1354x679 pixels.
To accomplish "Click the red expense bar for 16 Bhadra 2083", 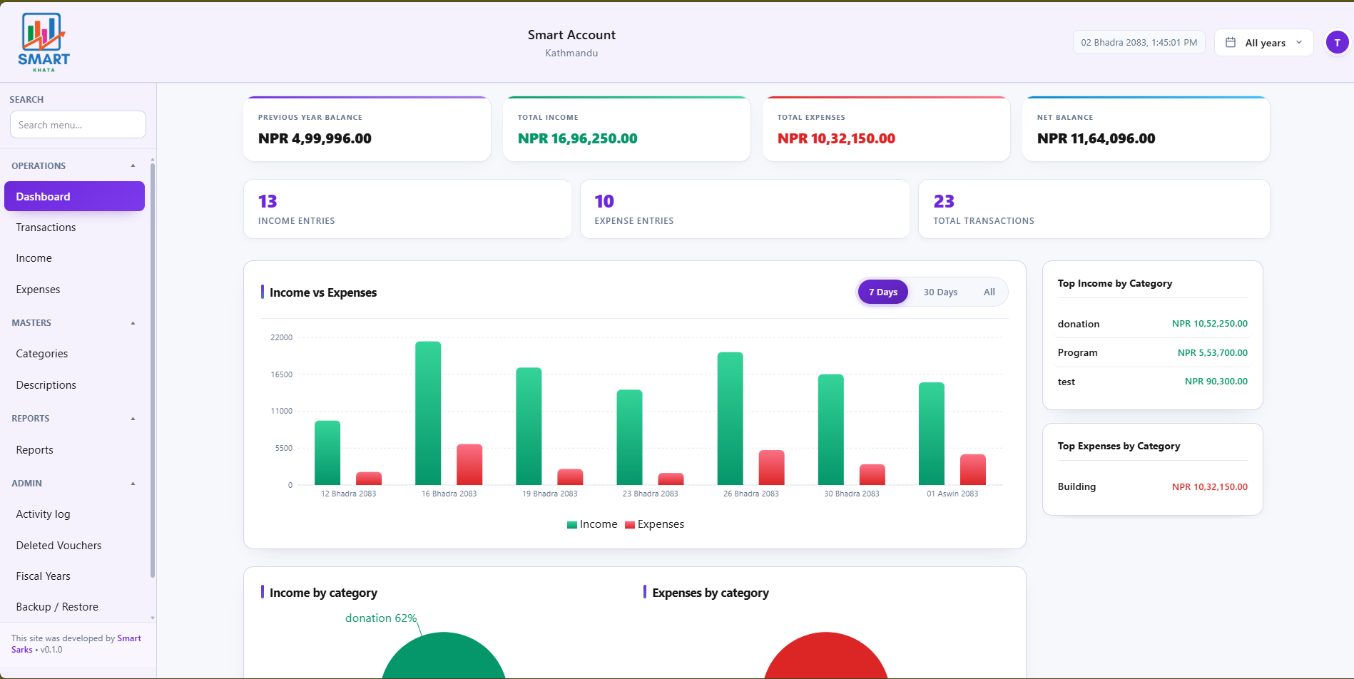I will click(469, 464).
